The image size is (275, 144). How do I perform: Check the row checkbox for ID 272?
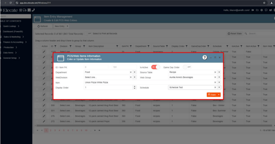[x=37, y=121]
